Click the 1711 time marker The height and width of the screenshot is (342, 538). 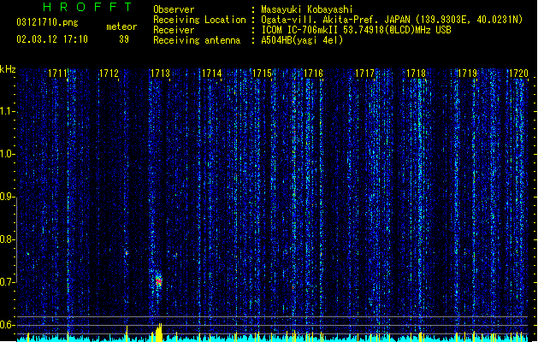click(57, 74)
